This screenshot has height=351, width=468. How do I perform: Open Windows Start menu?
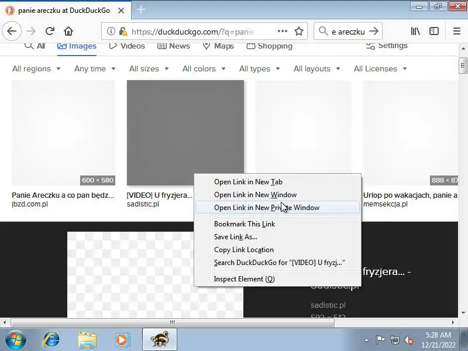pyautogui.click(x=15, y=340)
